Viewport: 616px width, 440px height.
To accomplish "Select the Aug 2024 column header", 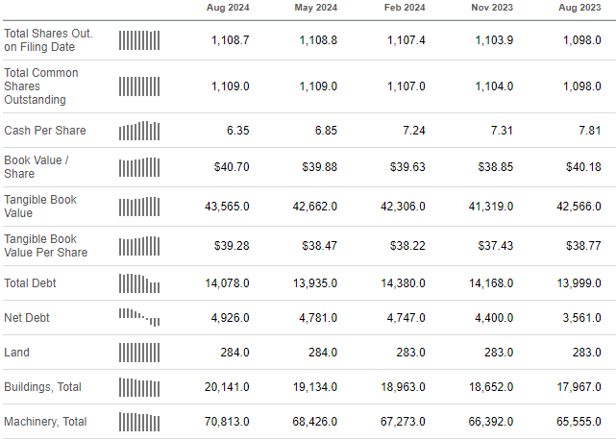I will (228, 9).
